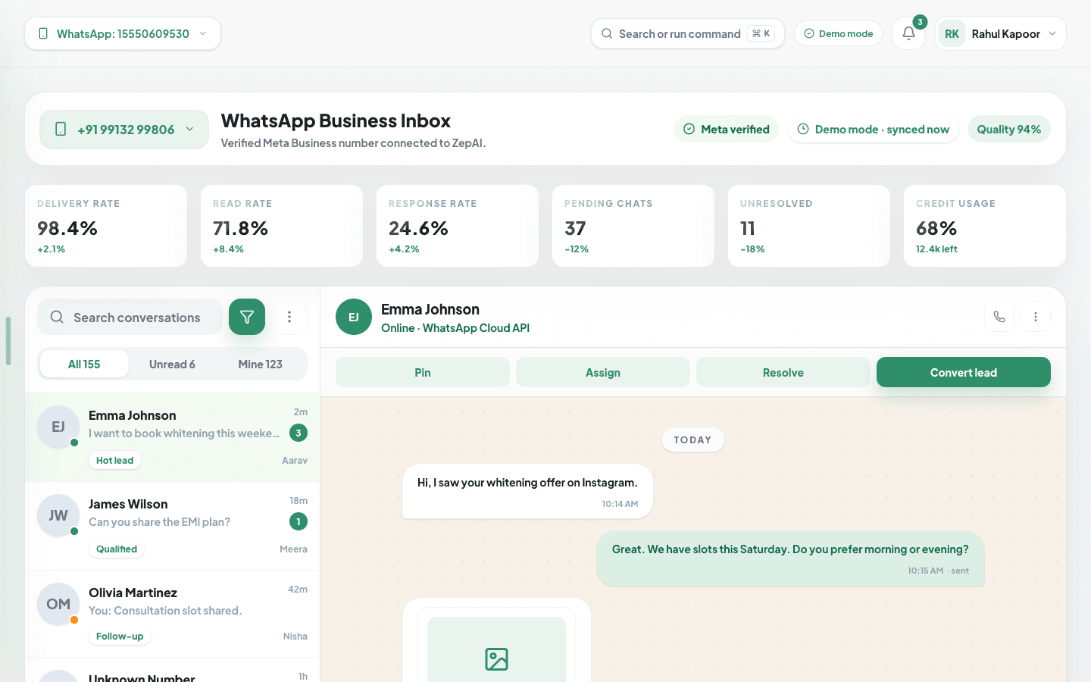The width and height of the screenshot is (1091, 682).
Task: Click the Credit Usage 68% value
Action: tap(936, 228)
